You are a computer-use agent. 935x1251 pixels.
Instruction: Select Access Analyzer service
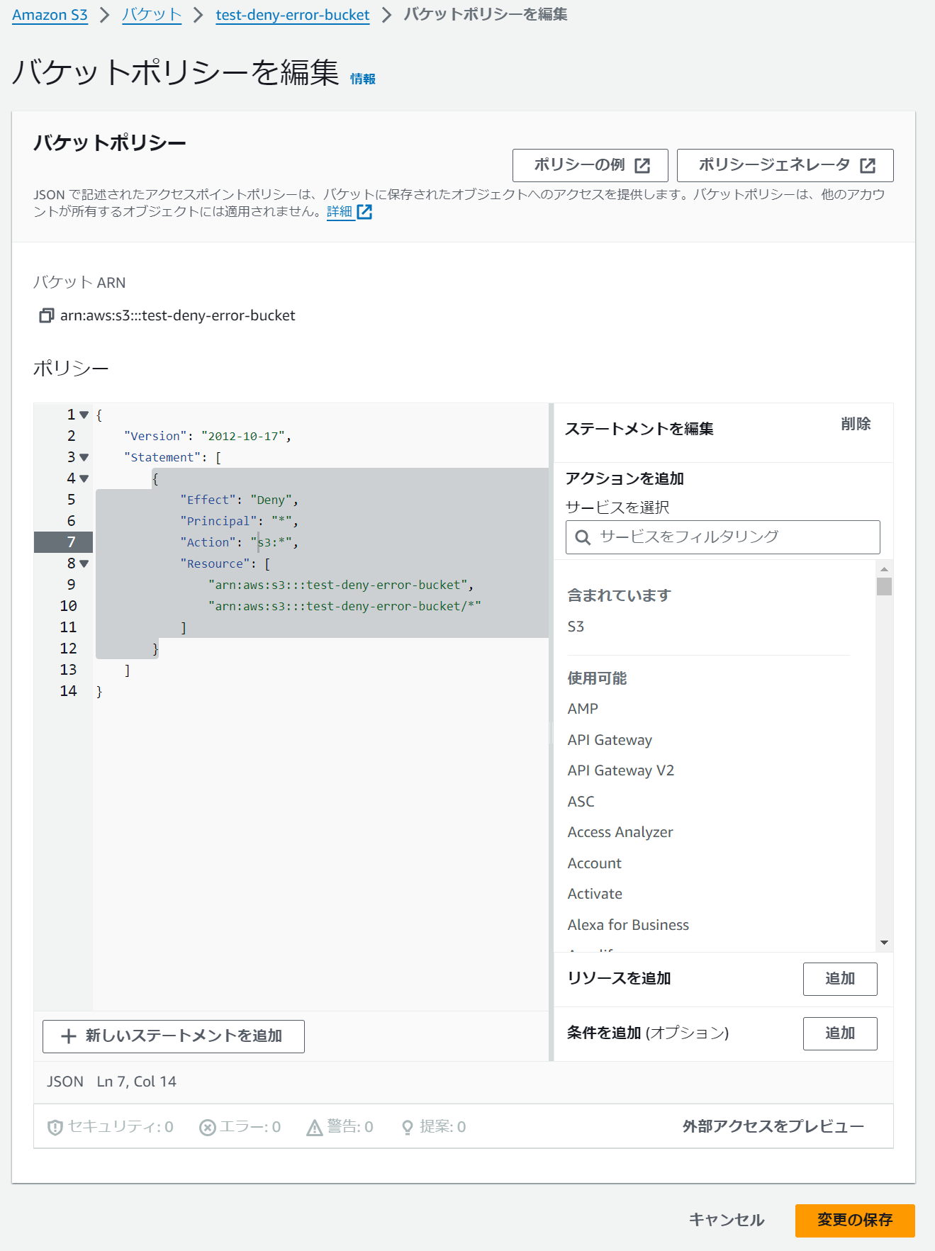click(x=620, y=832)
